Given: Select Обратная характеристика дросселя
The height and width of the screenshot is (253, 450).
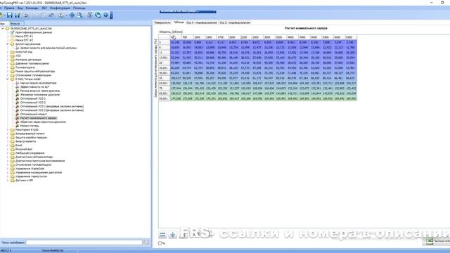Looking at the screenshot, I should 43,122.
